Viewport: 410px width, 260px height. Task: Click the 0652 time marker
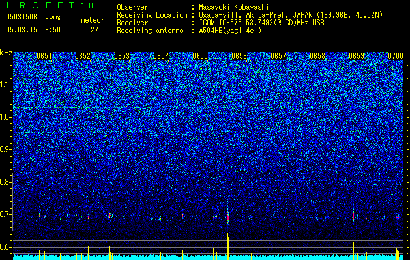point(83,56)
